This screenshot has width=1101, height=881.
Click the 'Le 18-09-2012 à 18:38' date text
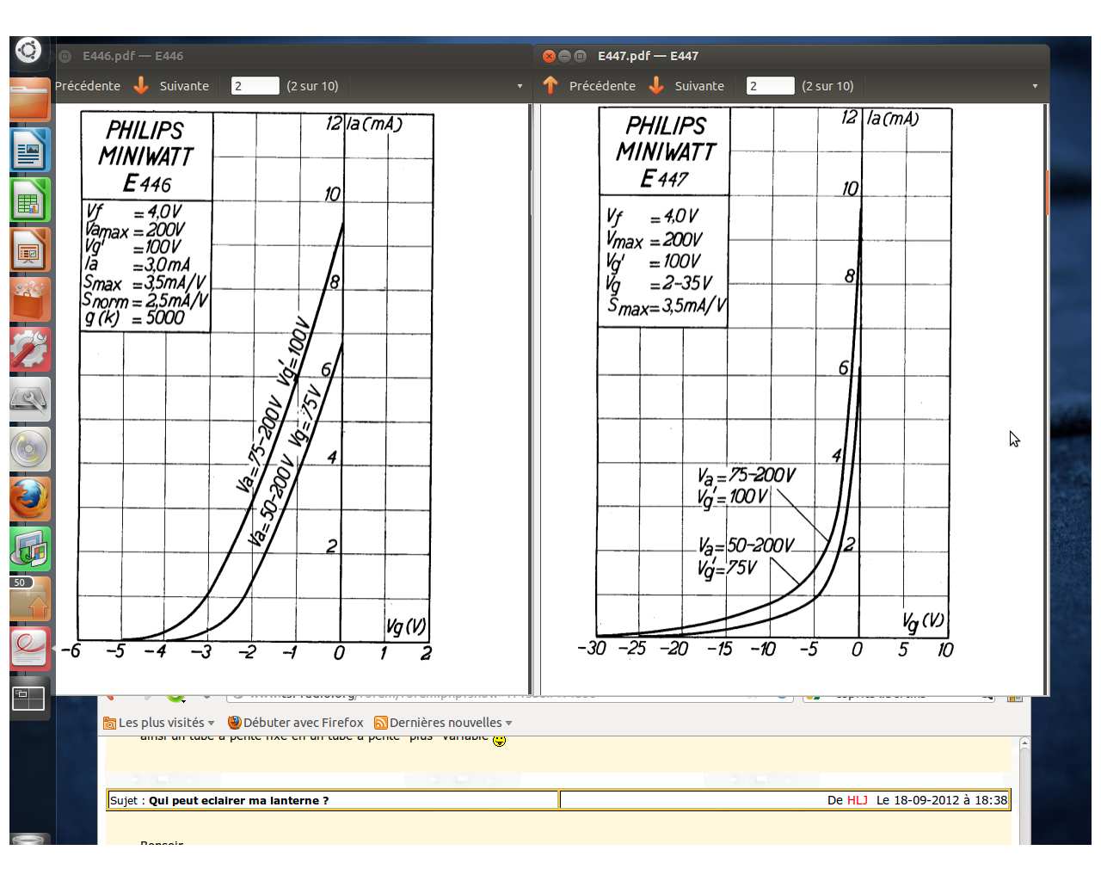click(942, 800)
